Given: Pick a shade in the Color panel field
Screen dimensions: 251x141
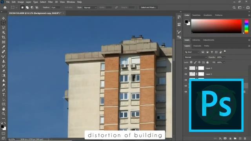Looking at the screenshot, I should pos(216,26).
